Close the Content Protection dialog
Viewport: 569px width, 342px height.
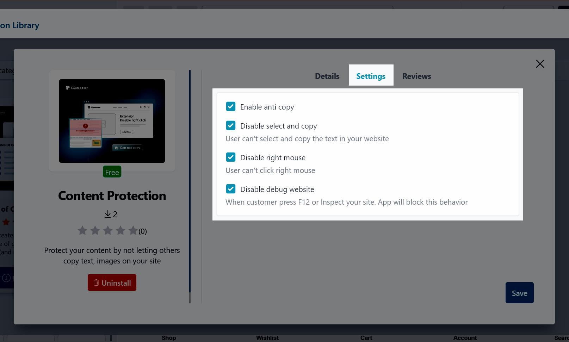click(540, 64)
